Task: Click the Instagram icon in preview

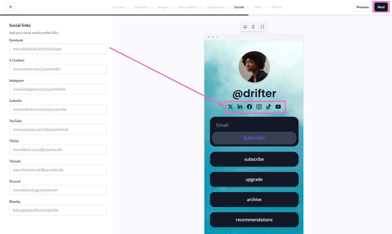Action: coord(259,107)
